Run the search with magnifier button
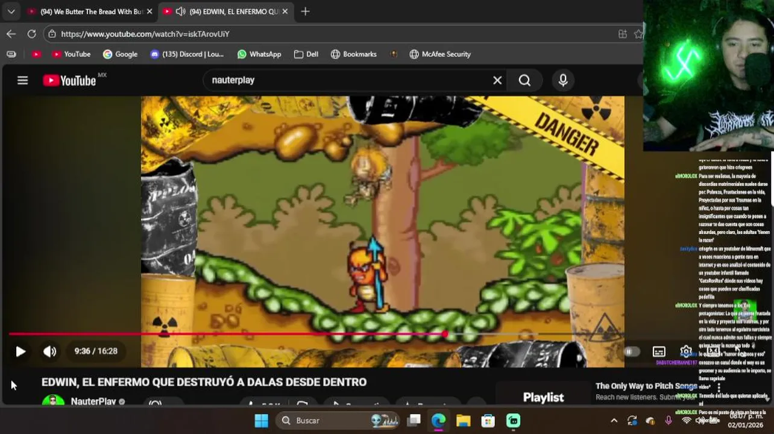The width and height of the screenshot is (774, 434). point(524,80)
